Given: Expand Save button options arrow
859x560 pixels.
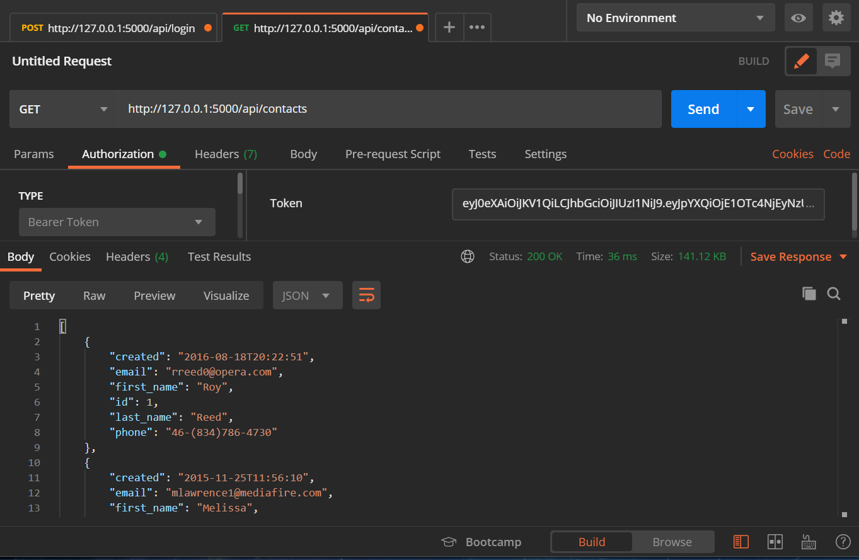Looking at the screenshot, I should click(836, 109).
